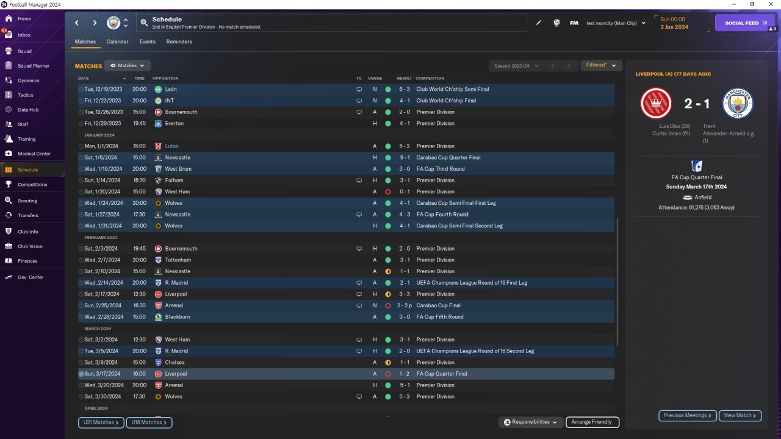Select the Luton 1/1/2024 row circle

81,146
